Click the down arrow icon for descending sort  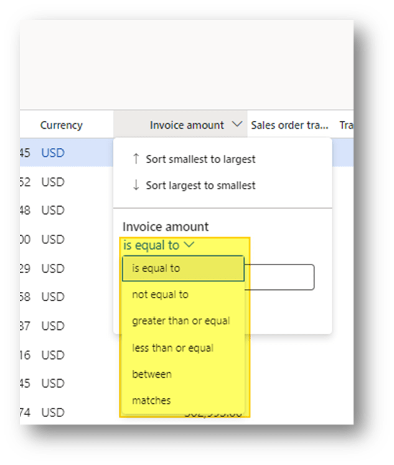pyautogui.click(x=136, y=186)
